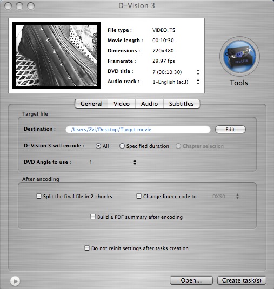The width and height of the screenshot is (274, 289).
Task: Click the Create task(s) button
Action: [x=242, y=280]
